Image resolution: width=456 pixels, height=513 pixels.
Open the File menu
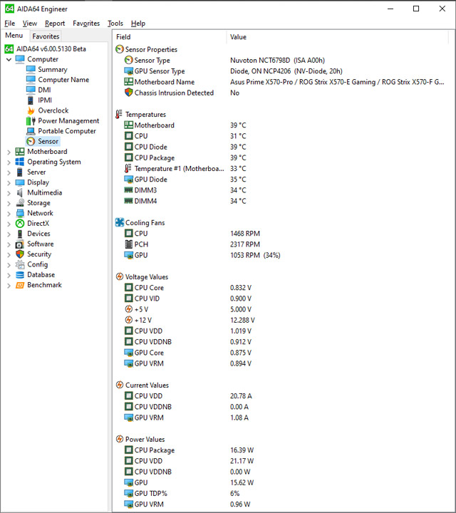[9, 24]
